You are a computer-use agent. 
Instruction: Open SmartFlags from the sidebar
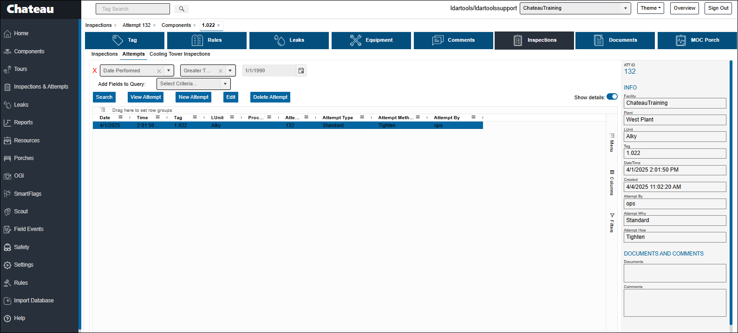27,194
